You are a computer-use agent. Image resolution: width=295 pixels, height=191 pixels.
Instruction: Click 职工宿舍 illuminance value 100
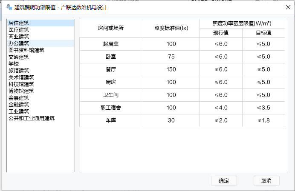pos(171,108)
